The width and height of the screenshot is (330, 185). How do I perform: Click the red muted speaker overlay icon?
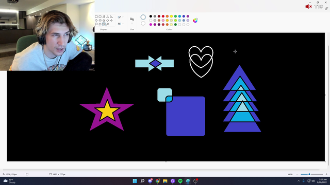click(308, 7)
